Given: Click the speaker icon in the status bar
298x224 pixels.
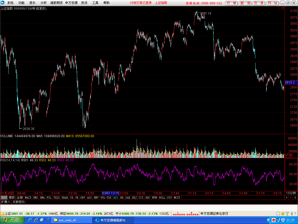Looking at the screenshot, I should pos(287,214).
